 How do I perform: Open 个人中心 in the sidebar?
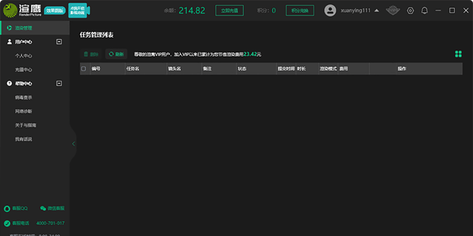point(24,55)
